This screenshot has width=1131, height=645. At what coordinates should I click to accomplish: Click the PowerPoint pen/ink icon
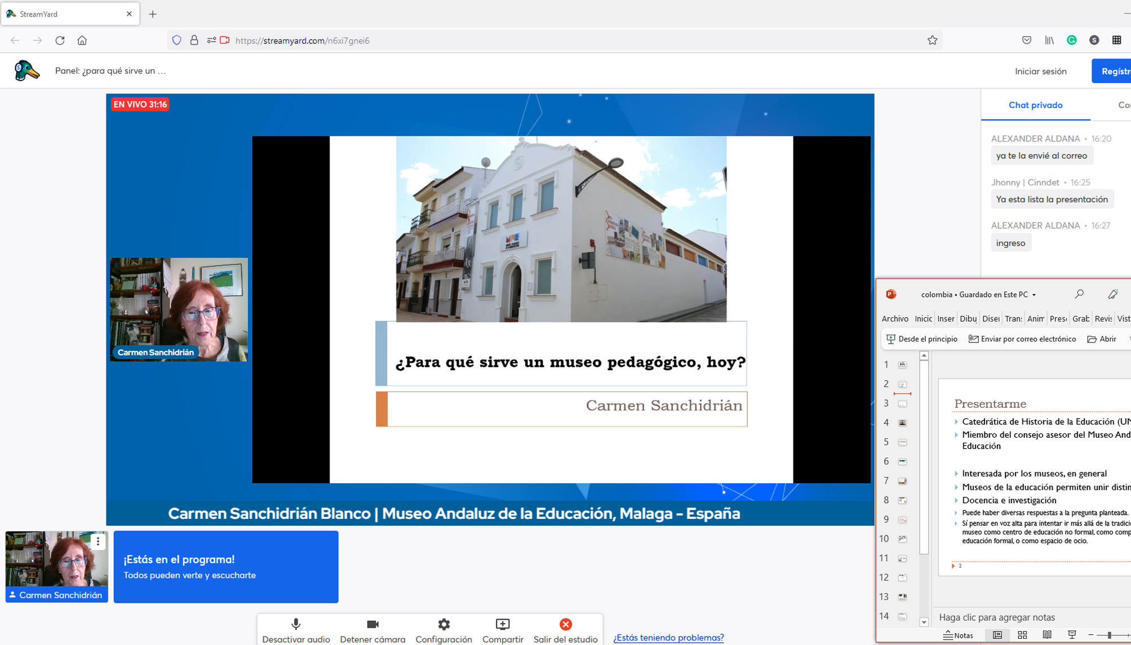(x=1113, y=294)
